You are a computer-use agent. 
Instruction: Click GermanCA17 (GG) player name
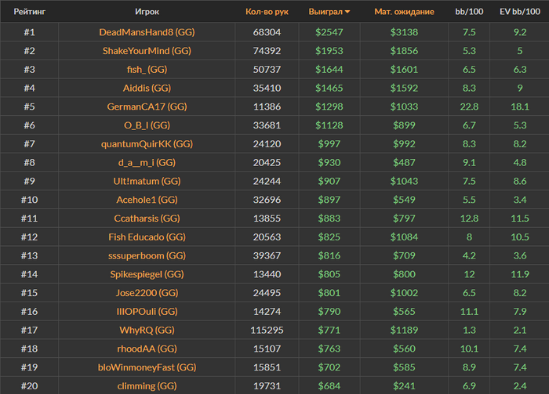[147, 107]
